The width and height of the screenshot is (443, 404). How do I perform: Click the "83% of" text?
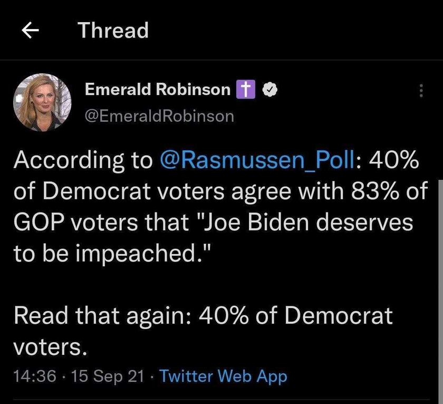pos(389,191)
